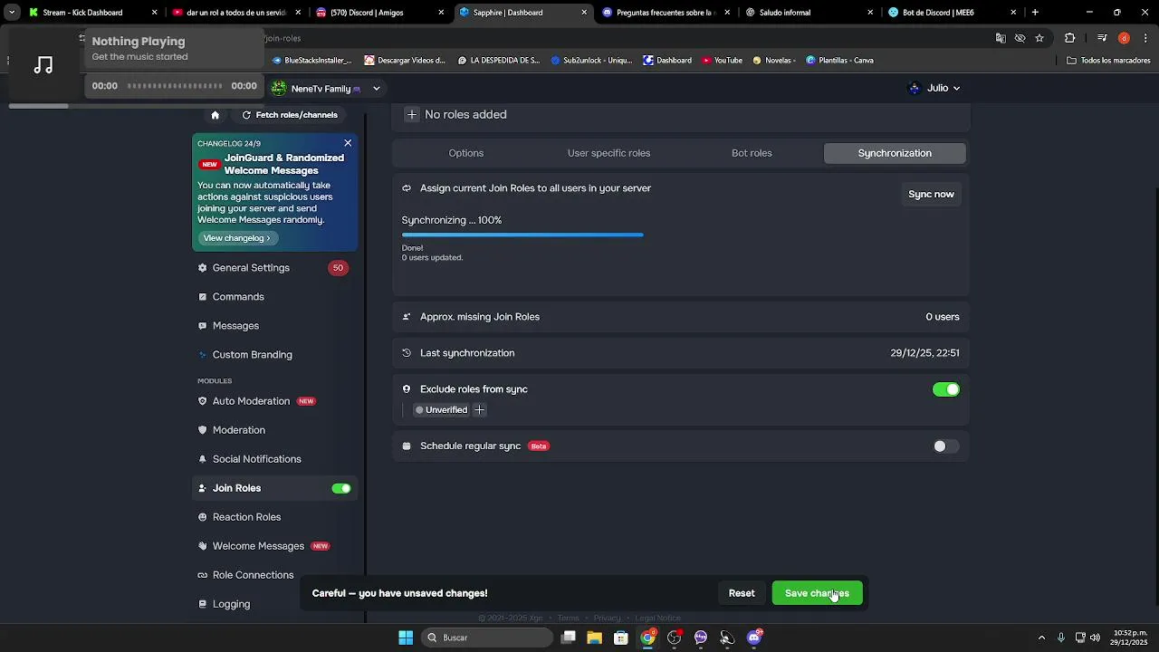Open YouTube bookmark in bookmarks bar
Screen dimensions: 1159x652
722,61
